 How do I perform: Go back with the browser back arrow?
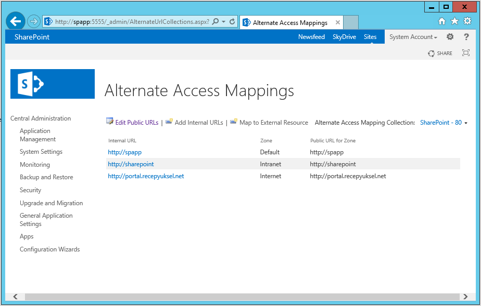click(x=15, y=21)
